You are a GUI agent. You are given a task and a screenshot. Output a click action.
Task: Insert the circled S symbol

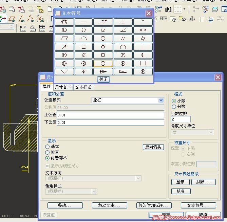(83, 64)
